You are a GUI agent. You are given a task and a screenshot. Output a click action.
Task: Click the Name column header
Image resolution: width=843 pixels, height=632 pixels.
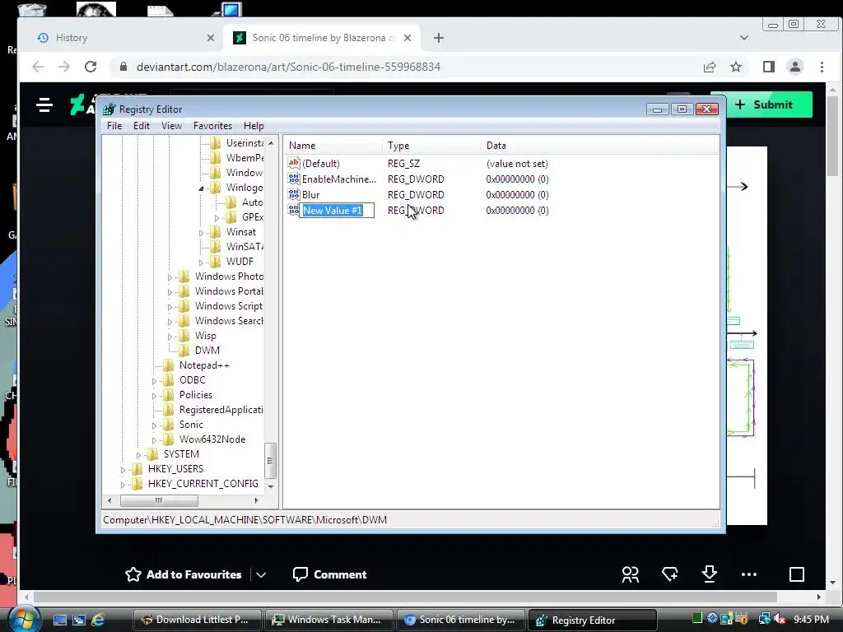coord(333,146)
